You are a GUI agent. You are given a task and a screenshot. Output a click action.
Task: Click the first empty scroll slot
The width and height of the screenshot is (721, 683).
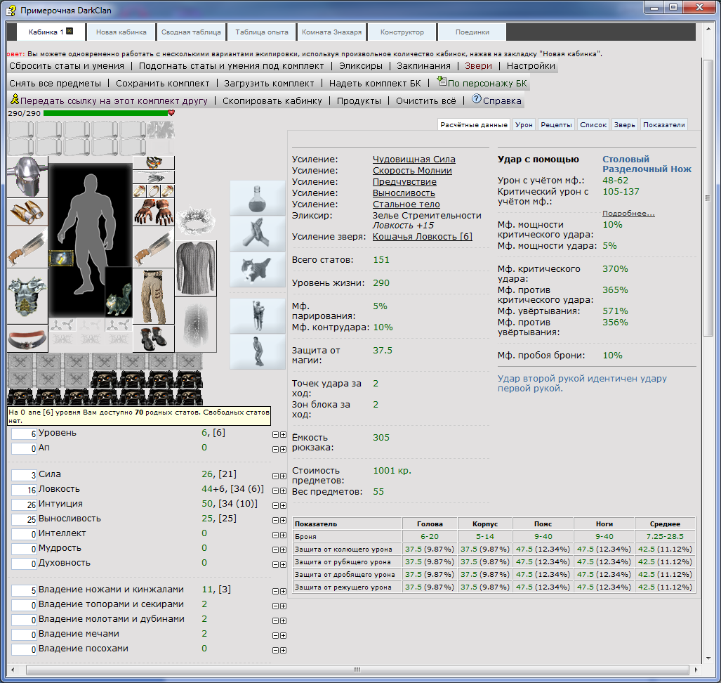coord(20,130)
